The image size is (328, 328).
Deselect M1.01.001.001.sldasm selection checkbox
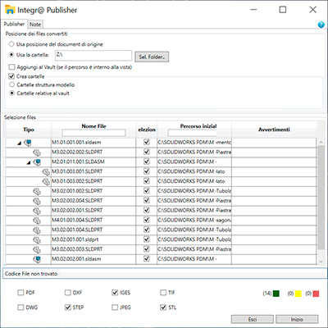pos(147,142)
